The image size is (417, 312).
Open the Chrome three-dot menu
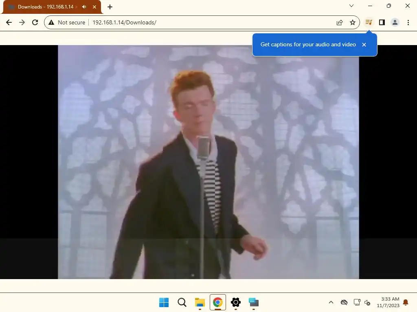pyautogui.click(x=408, y=23)
